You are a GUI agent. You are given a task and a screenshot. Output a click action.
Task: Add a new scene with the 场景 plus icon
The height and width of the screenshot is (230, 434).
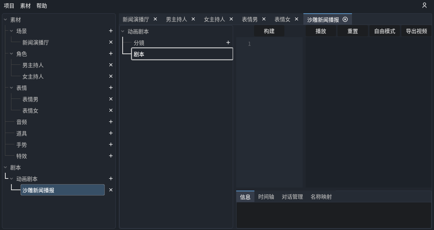click(110, 31)
